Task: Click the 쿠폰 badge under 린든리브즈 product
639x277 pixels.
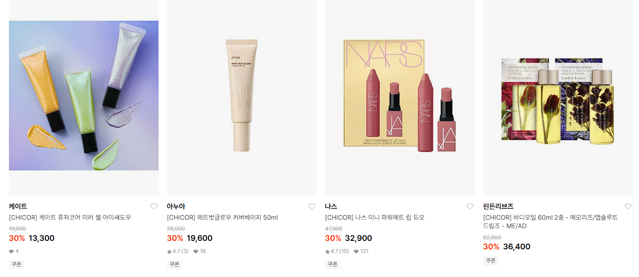Action: pos(491,261)
